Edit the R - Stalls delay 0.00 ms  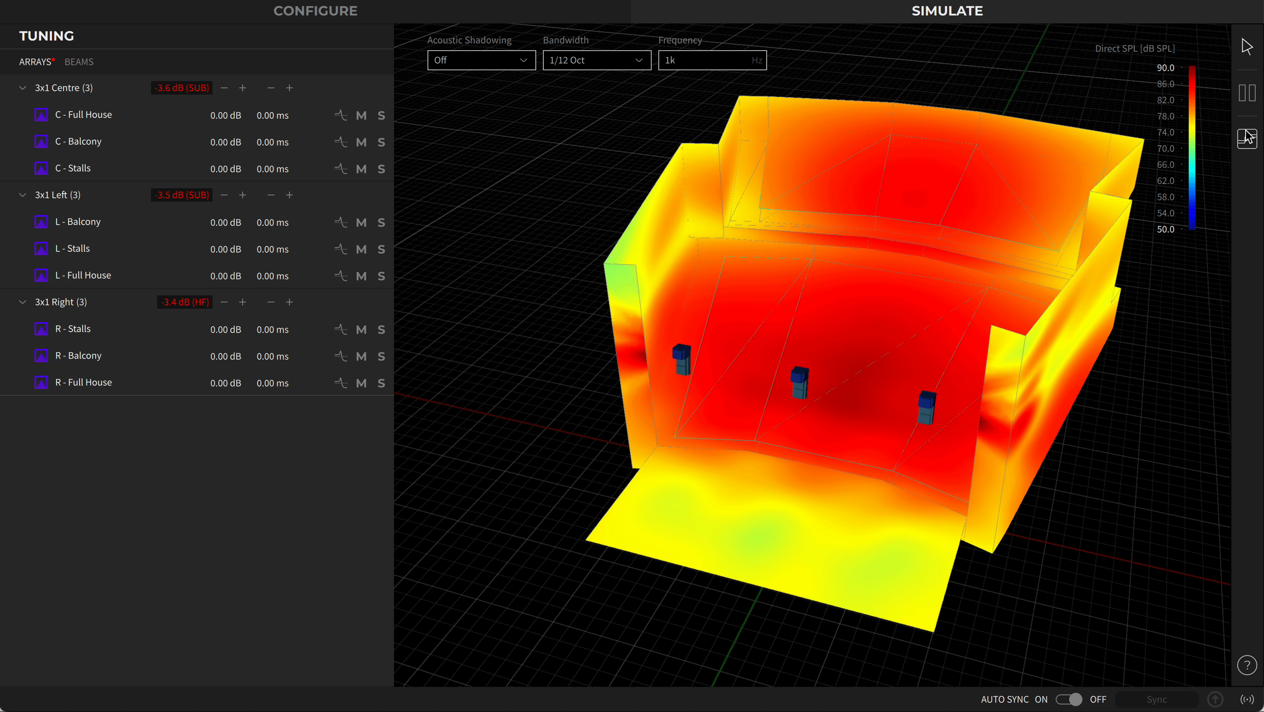tap(272, 329)
